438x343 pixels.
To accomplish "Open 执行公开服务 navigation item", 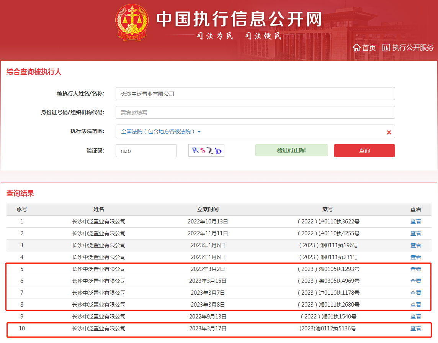I will pyautogui.click(x=413, y=48).
